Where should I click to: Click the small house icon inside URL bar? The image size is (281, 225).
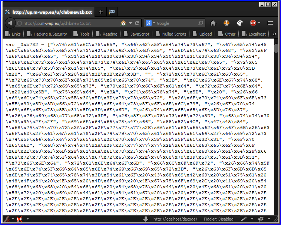123,23
